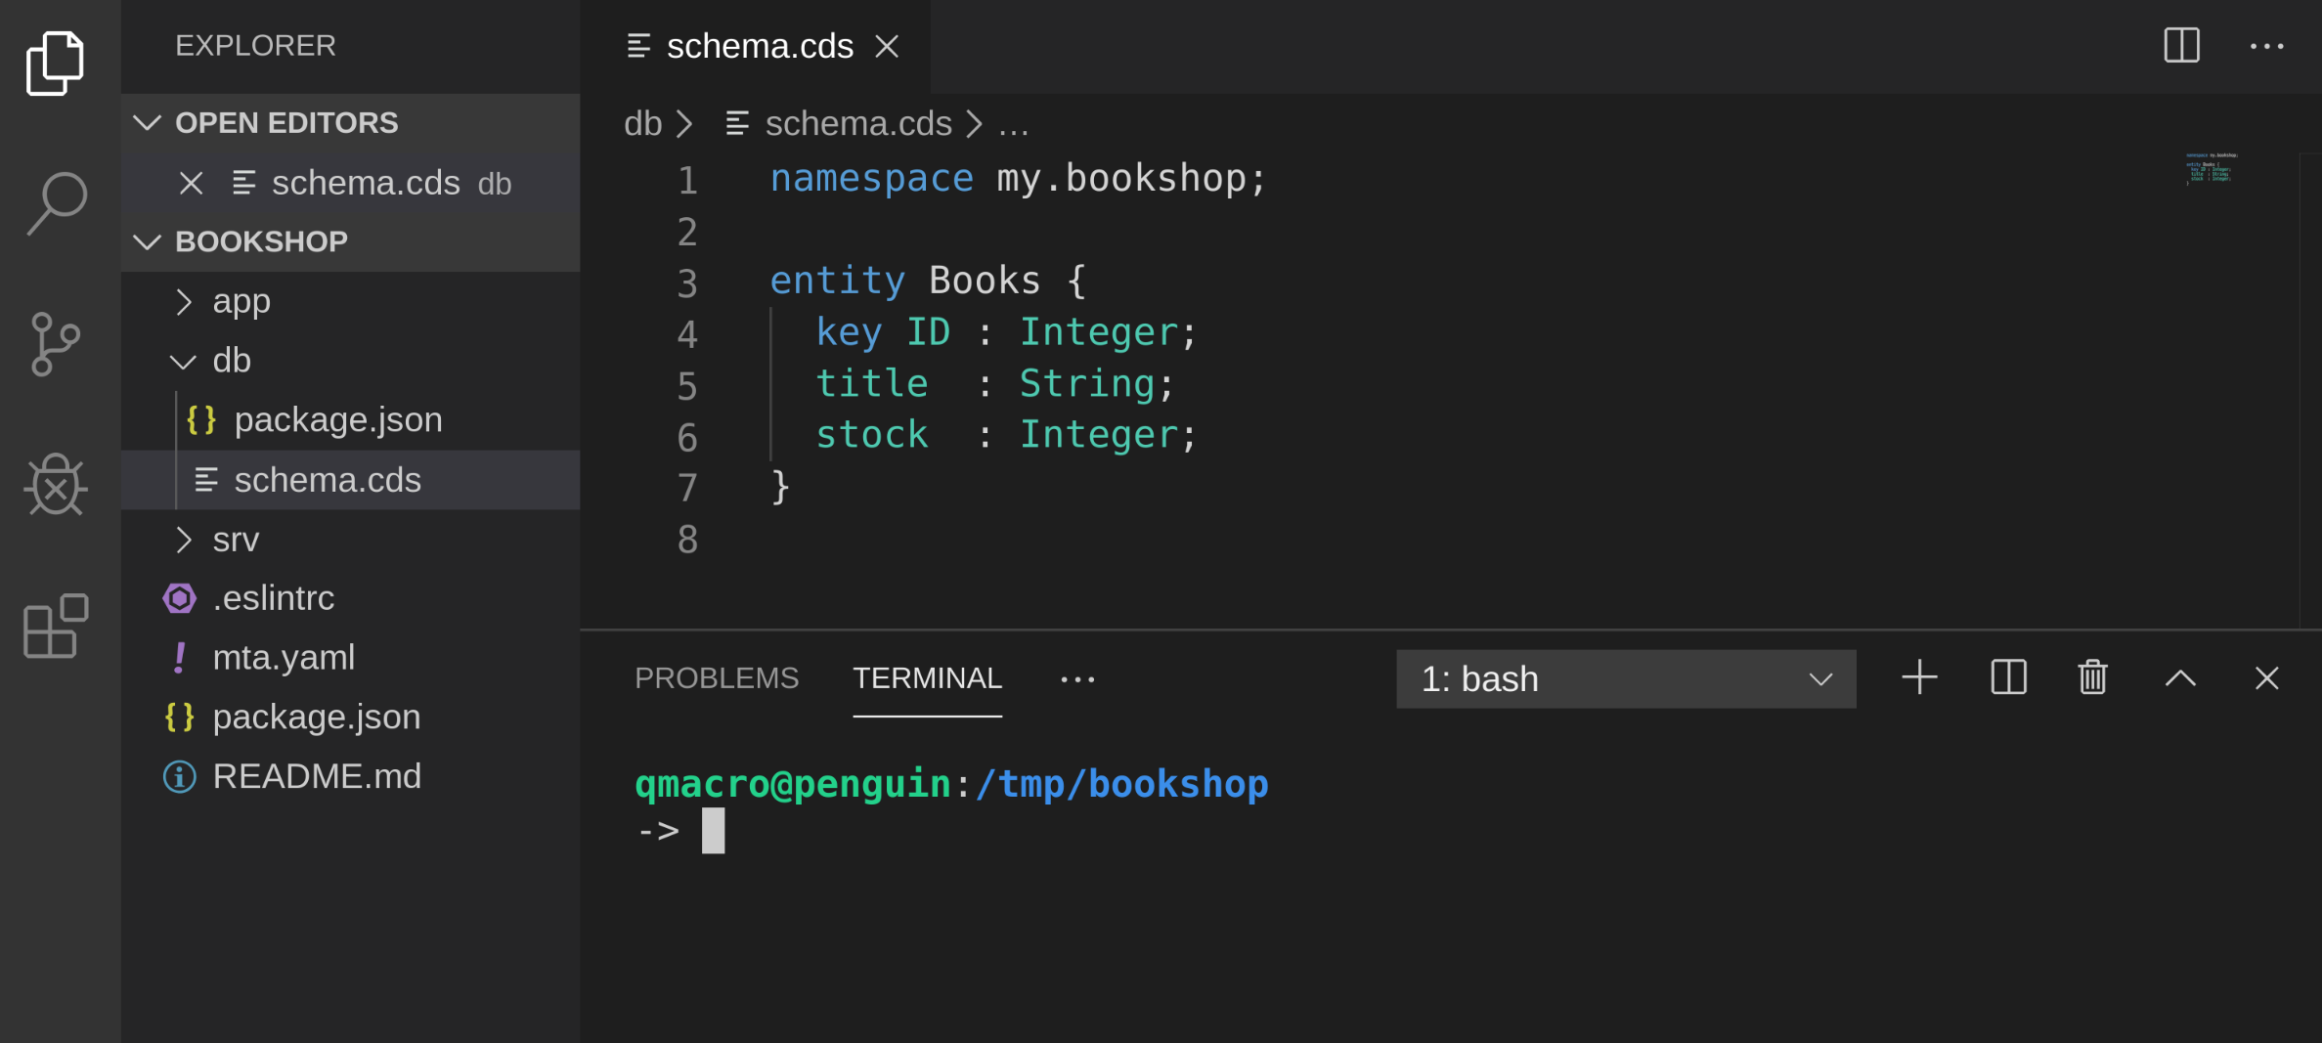Screen dimensions: 2322x1043
Task: Open the .eslintrc file
Action: tap(351, 598)
